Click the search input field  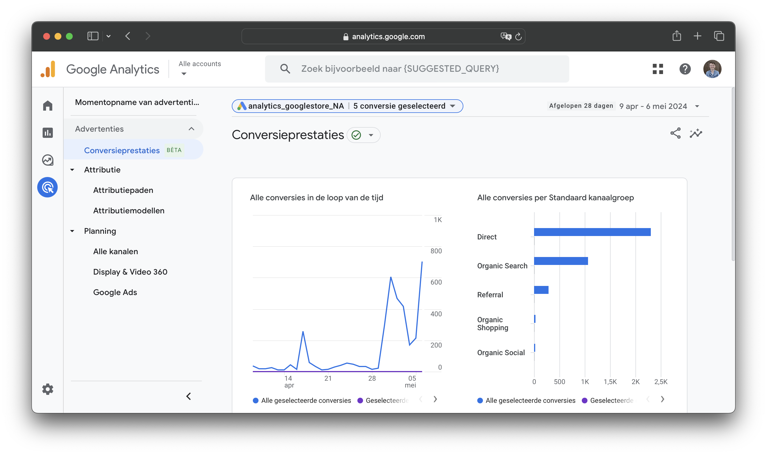tap(417, 69)
